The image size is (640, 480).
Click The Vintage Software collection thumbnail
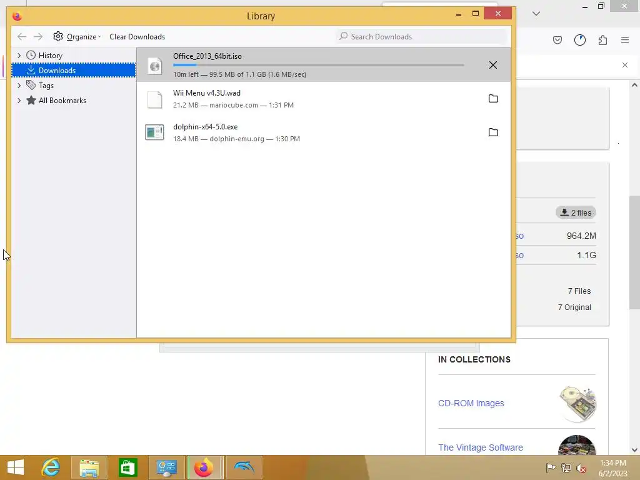pos(577,445)
